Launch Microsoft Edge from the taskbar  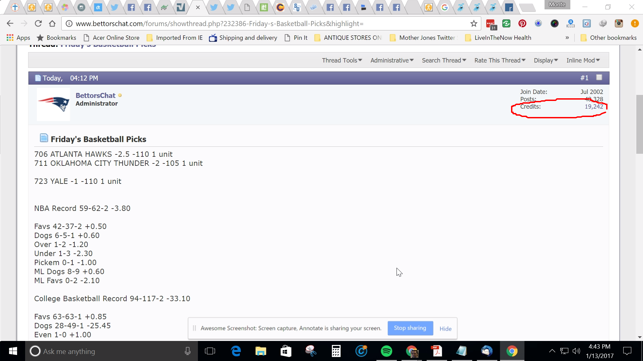pos(236,351)
